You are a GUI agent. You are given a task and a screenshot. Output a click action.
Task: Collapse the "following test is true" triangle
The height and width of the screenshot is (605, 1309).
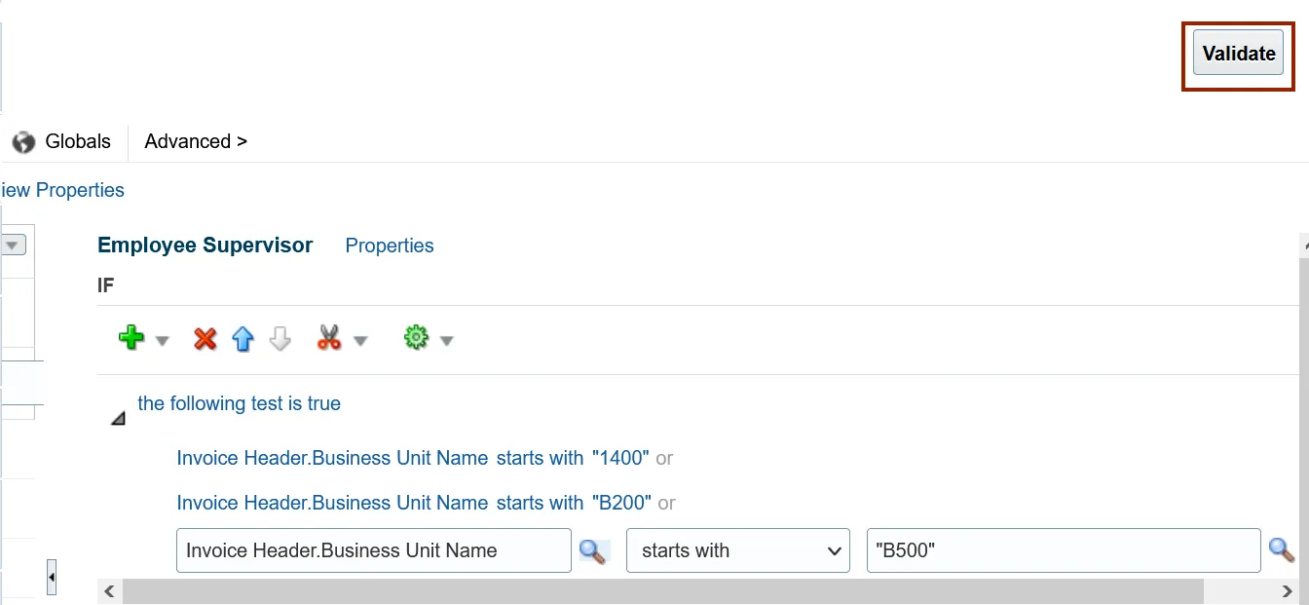[118, 419]
